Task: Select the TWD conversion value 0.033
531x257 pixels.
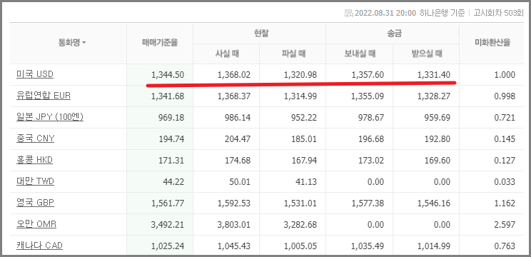Action: click(505, 182)
